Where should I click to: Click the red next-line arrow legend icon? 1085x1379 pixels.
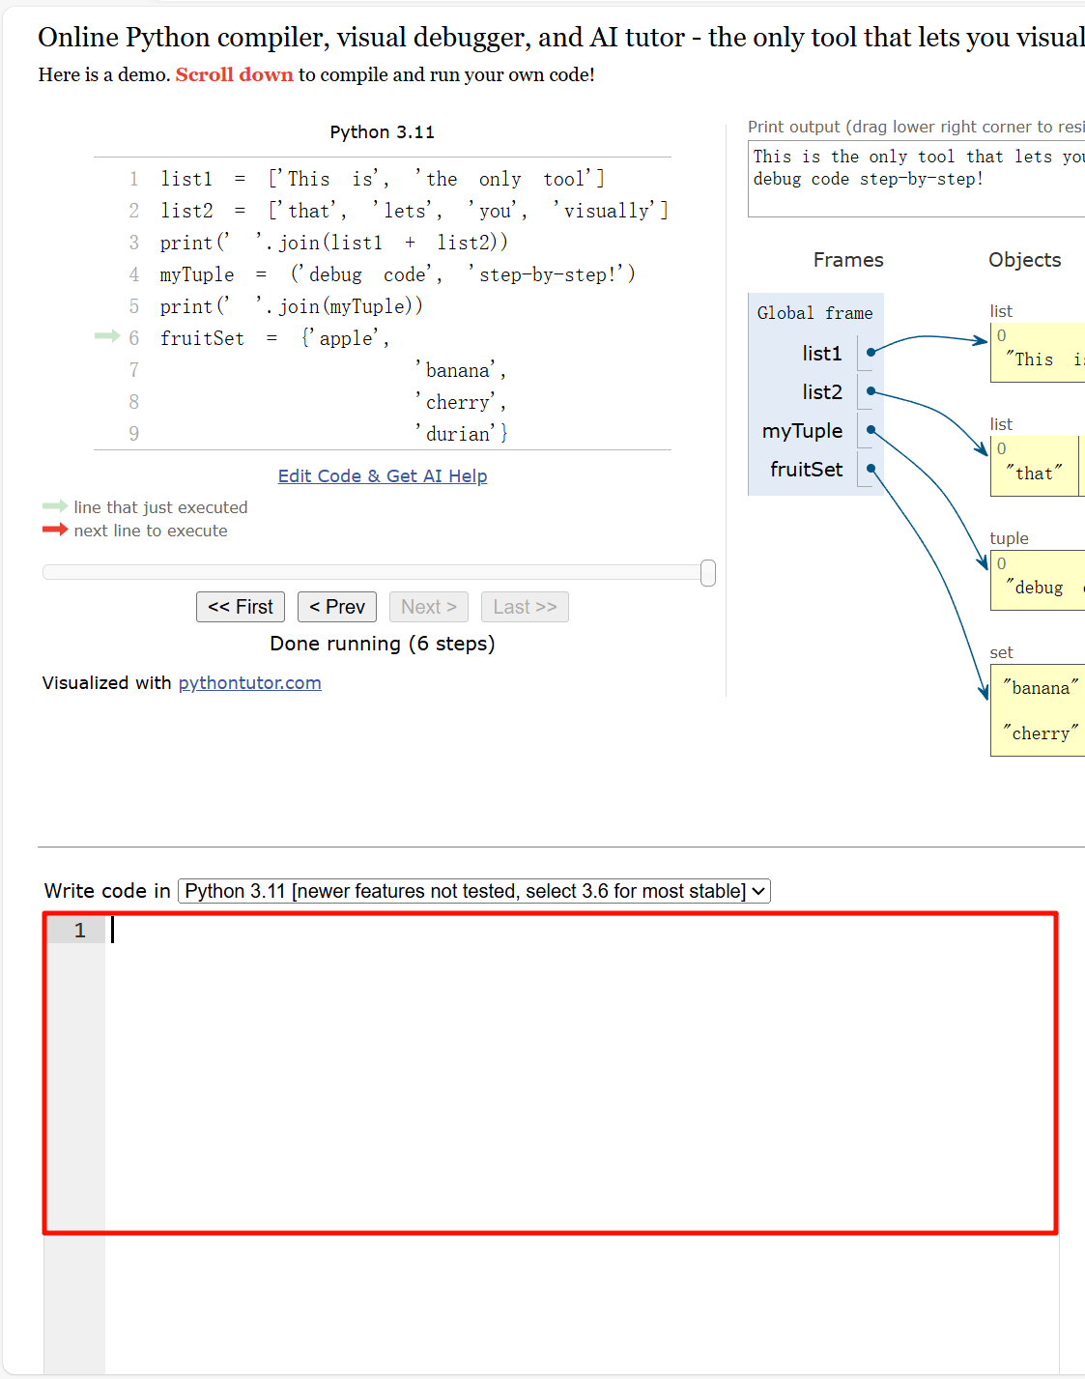(x=55, y=530)
